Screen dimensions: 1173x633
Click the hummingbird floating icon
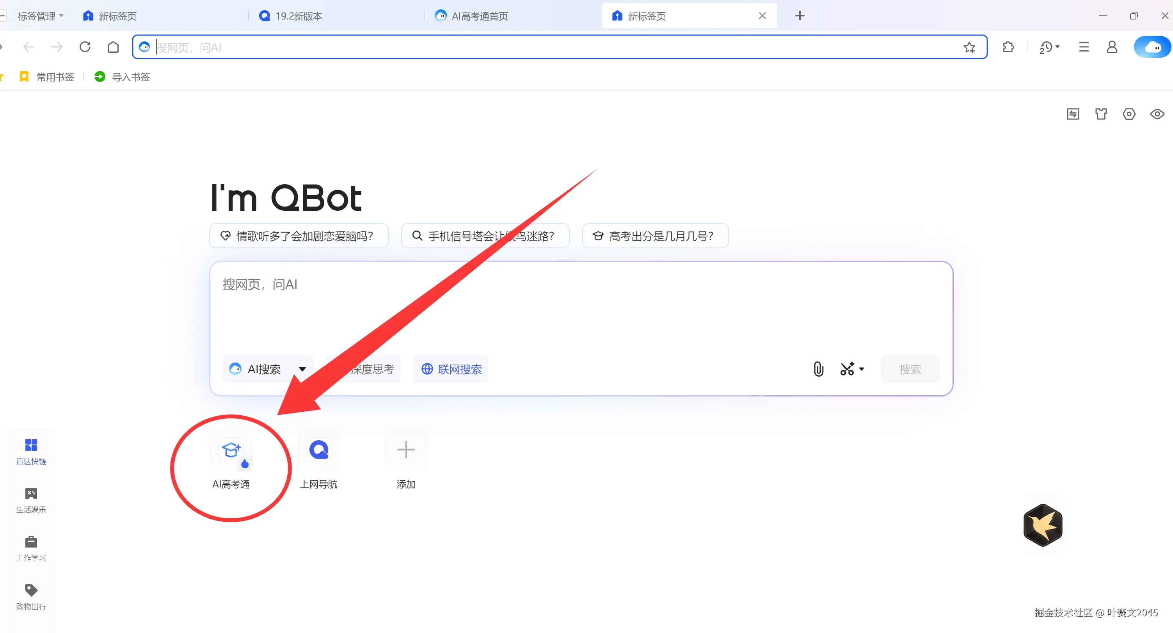pos(1043,525)
